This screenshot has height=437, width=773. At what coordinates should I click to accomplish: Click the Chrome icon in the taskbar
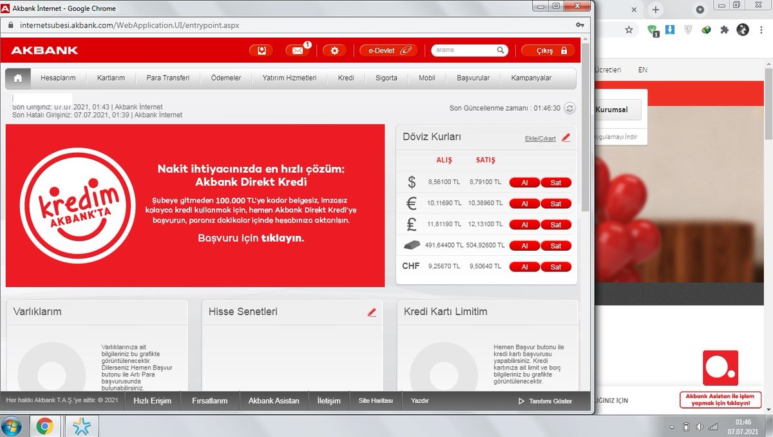[44, 426]
